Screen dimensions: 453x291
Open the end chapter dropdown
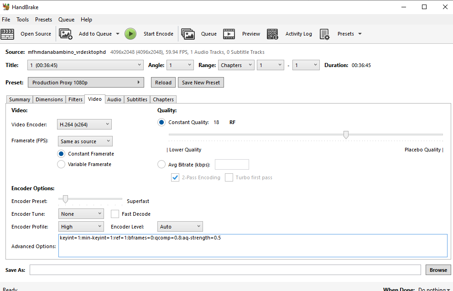coord(306,65)
